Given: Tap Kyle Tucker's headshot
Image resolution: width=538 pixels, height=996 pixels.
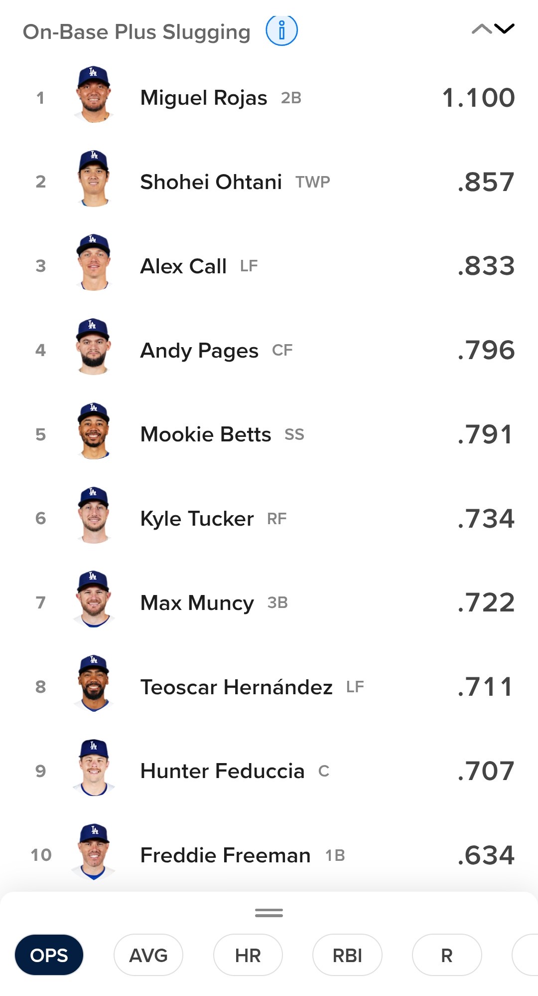Looking at the screenshot, I should (x=94, y=515).
